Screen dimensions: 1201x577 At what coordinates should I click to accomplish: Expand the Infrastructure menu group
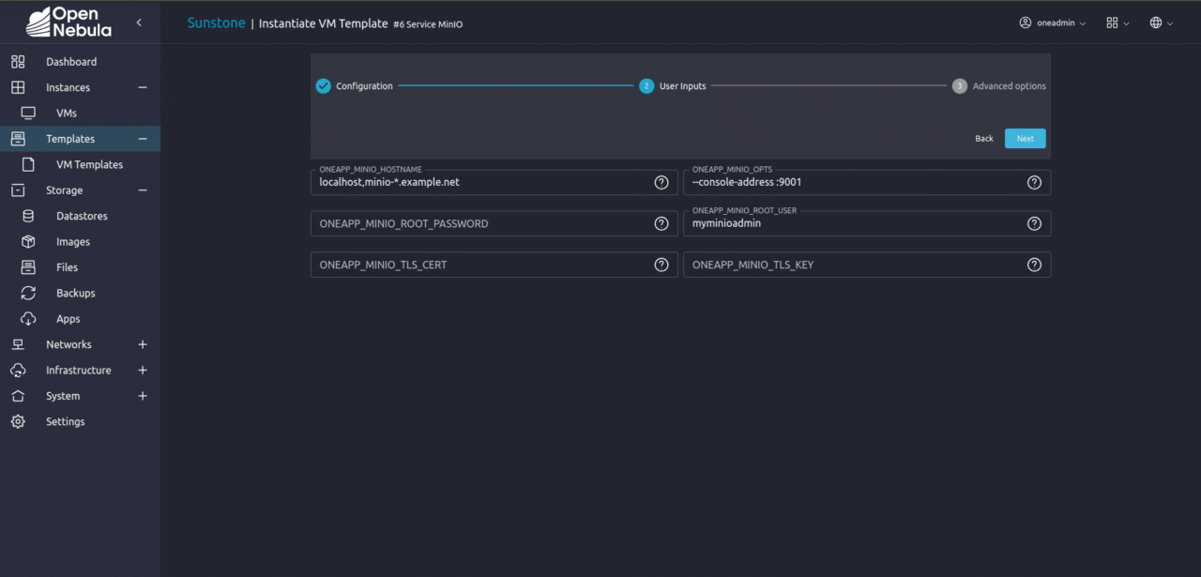coord(143,371)
